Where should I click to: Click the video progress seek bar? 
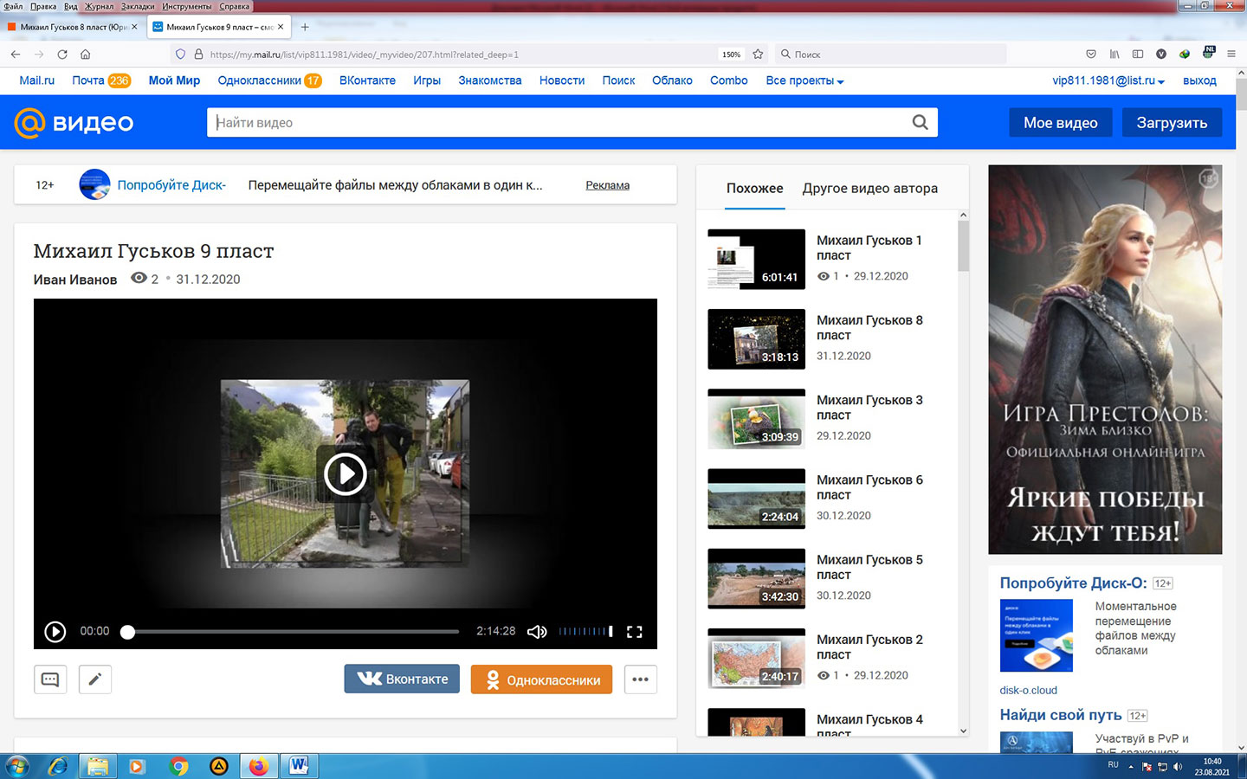tap(294, 632)
